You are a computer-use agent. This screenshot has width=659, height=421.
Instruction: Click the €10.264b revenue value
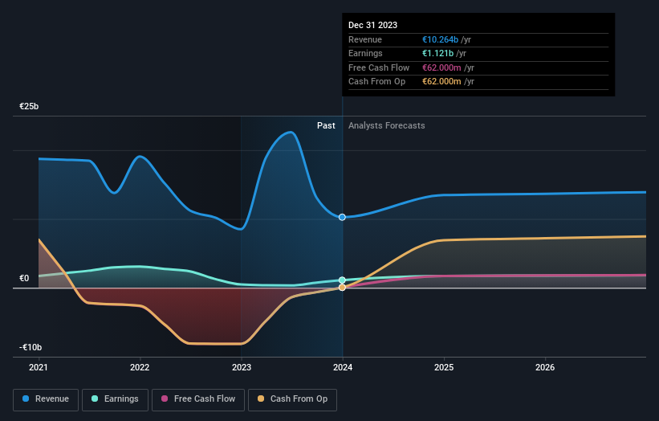tap(440, 39)
